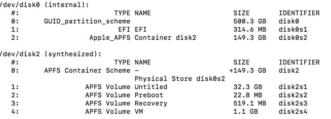The width and height of the screenshot is (331, 119).
Task: Click the disk0s1 identifier text
Action: tap(293, 30)
